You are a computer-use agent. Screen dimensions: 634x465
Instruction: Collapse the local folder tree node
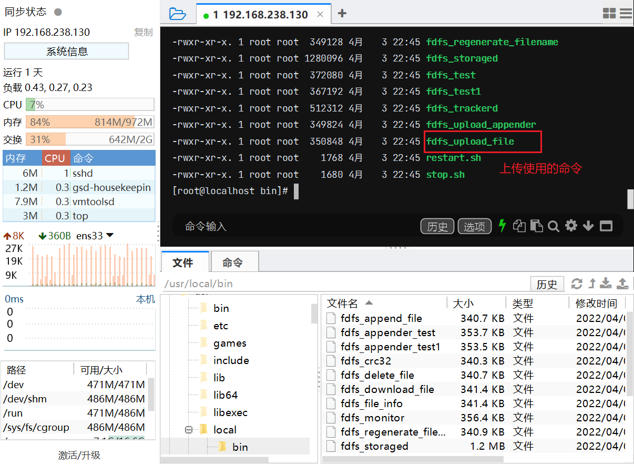coord(189,430)
